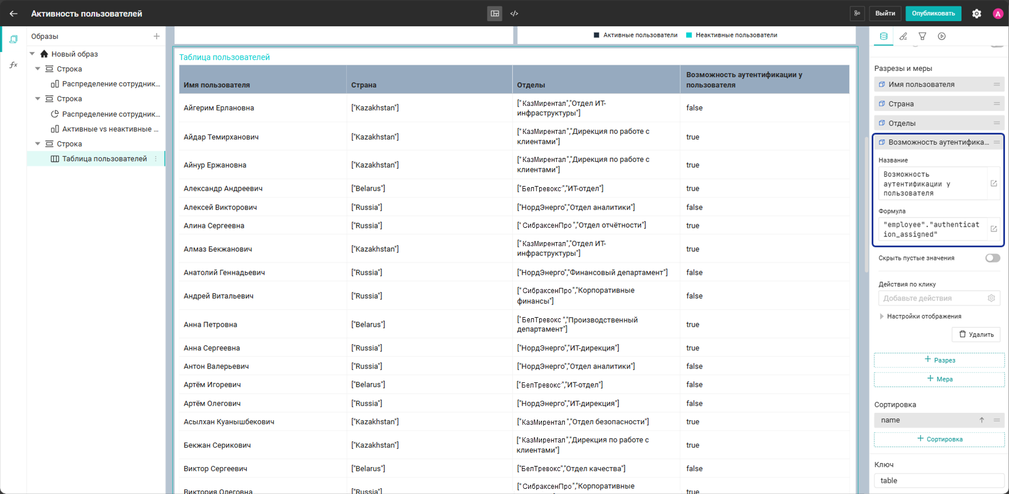Screen dimensions: 1009x494
Task: Click the Удалить button
Action: (976, 334)
